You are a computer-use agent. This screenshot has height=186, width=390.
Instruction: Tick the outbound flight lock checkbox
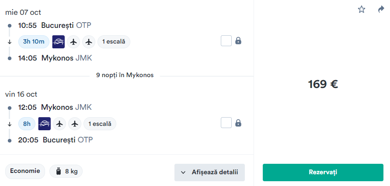point(226,41)
